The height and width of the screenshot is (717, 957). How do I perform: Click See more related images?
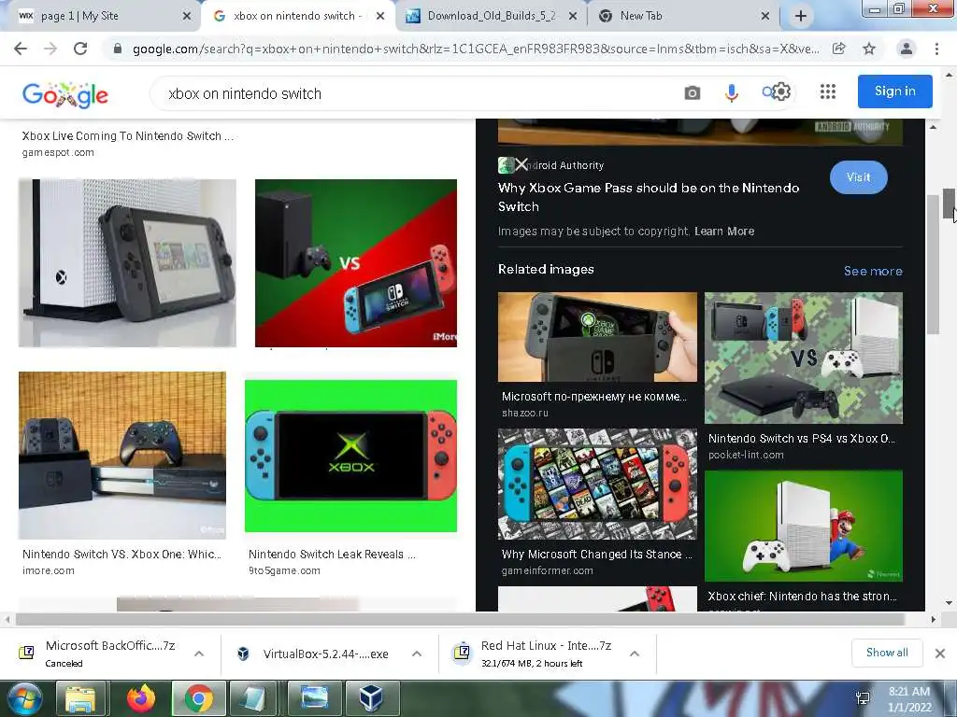pyautogui.click(x=873, y=271)
